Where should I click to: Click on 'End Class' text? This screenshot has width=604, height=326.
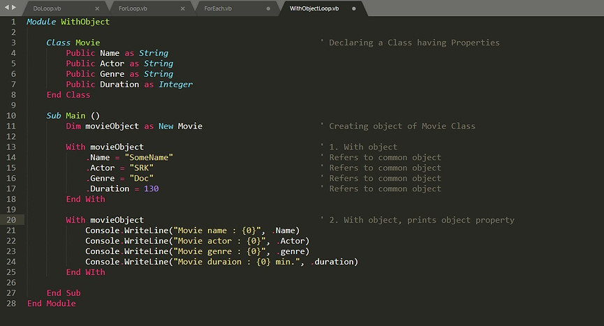(68, 95)
